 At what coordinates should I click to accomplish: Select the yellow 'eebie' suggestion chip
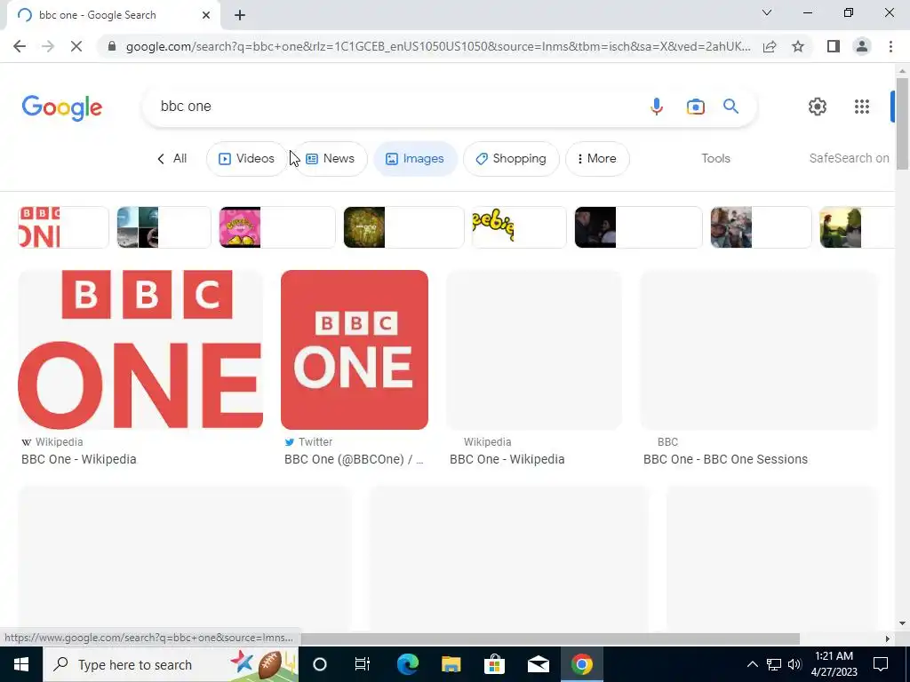click(x=519, y=227)
